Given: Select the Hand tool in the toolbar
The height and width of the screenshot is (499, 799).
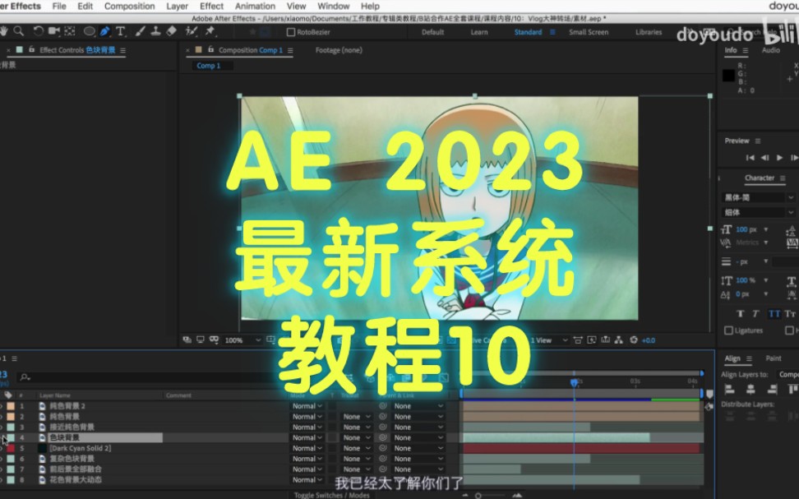Looking at the screenshot, I should click(5, 31).
